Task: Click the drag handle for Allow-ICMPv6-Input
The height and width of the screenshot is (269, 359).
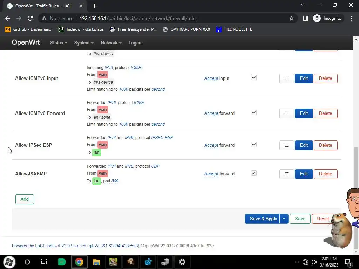Action: click(x=286, y=78)
